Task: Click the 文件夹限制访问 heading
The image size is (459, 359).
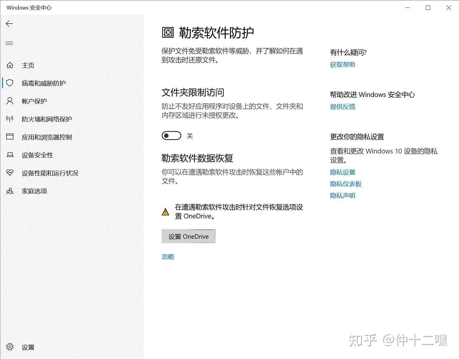Action: (x=193, y=92)
